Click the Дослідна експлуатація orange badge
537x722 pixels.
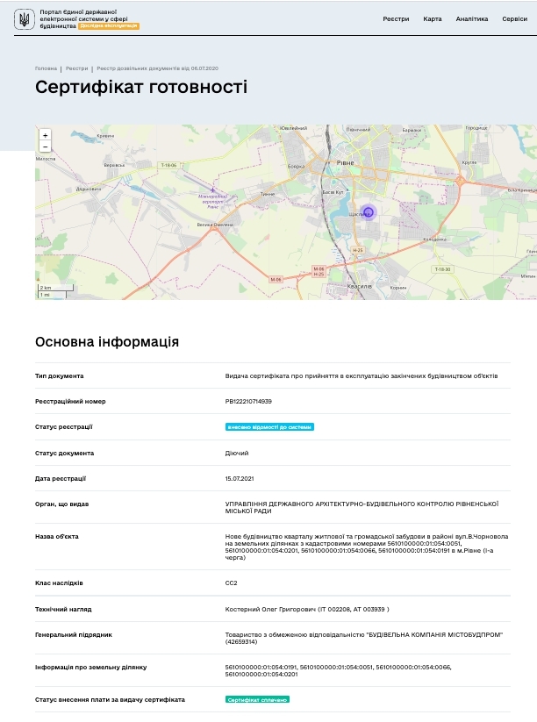click(x=109, y=25)
